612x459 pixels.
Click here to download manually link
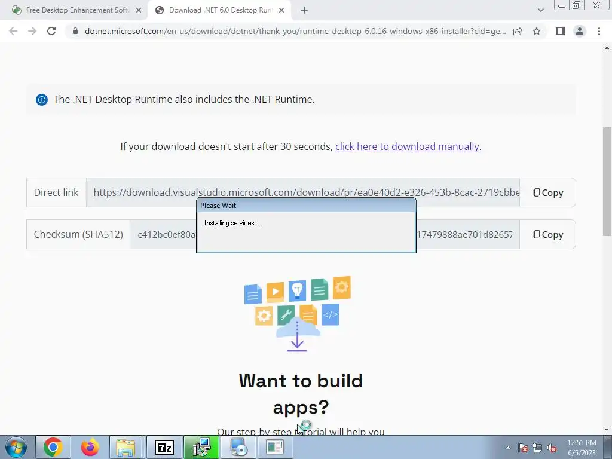click(x=407, y=146)
